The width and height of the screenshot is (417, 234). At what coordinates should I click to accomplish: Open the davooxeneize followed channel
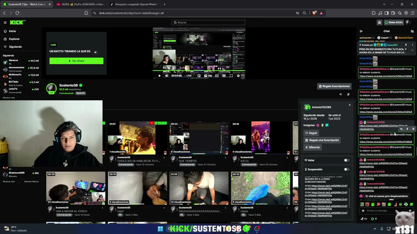pyautogui.click(x=21, y=69)
